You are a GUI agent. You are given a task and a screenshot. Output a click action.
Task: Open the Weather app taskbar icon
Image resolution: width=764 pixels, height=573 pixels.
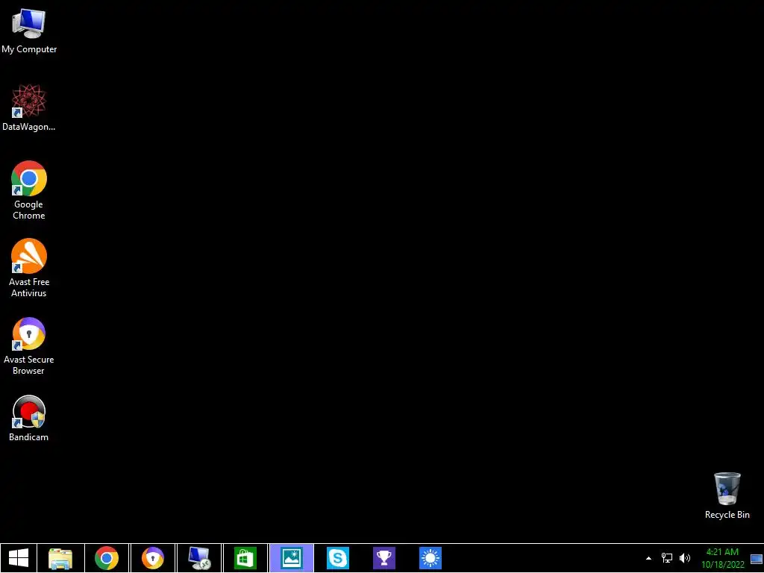tap(430, 558)
